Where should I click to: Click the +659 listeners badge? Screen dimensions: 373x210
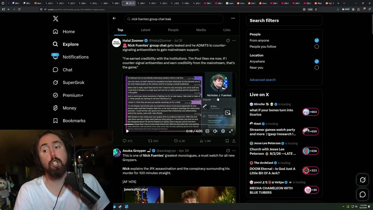point(310,132)
